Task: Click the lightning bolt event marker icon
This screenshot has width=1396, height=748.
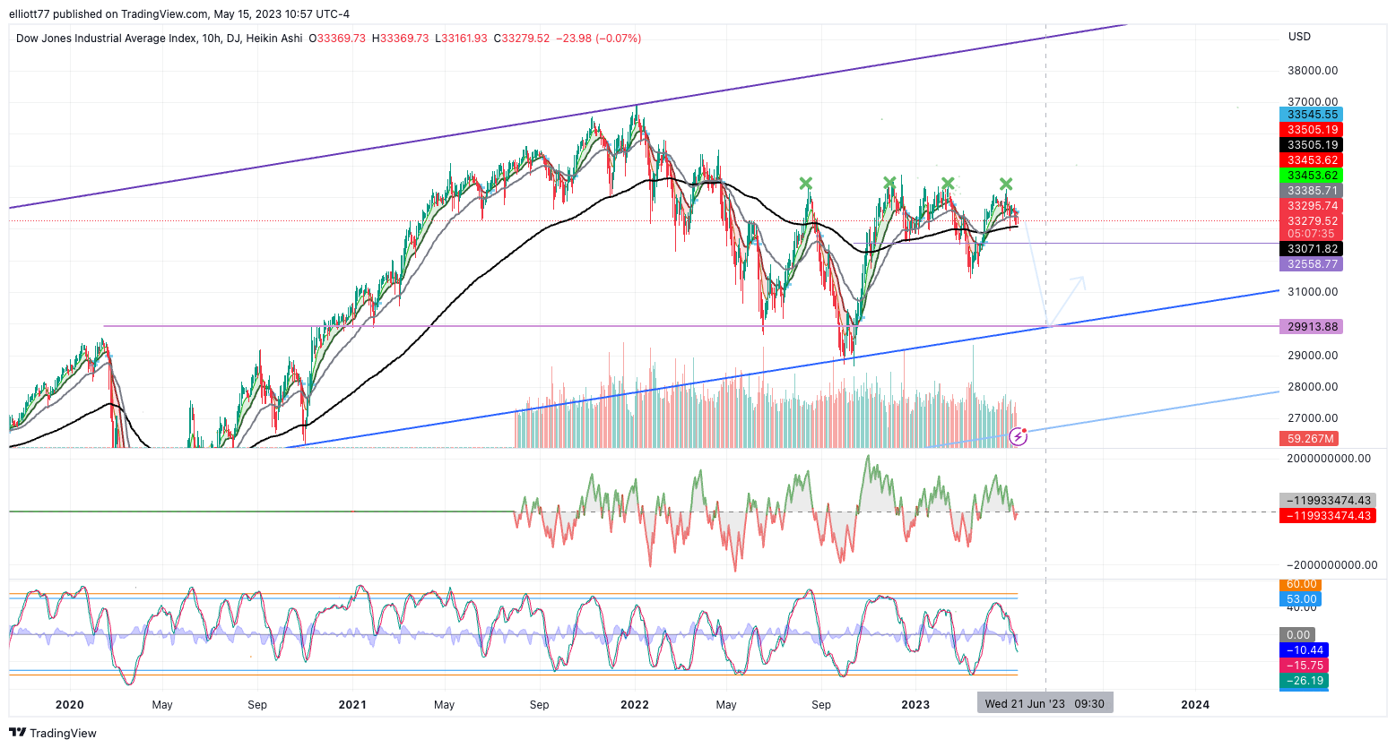Action: coord(1018,437)
